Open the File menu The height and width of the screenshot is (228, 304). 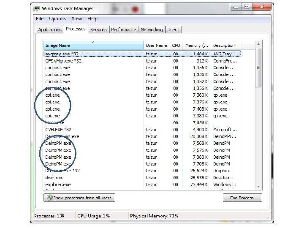pyautogui.click(x=40, y=19)
